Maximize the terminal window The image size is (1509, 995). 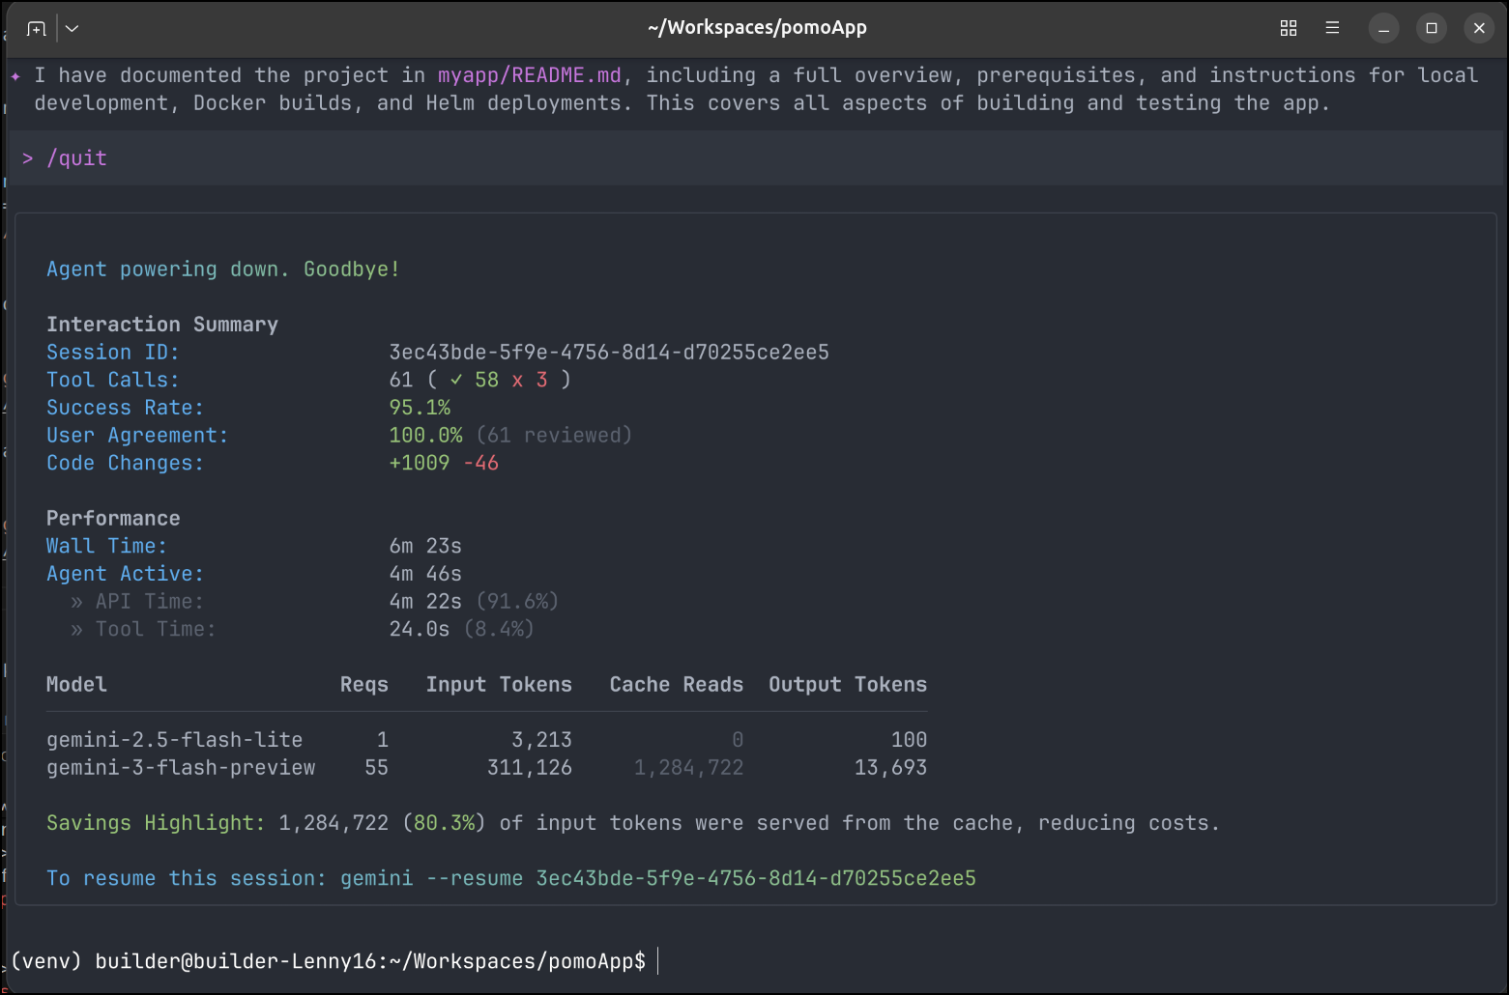1432,28
